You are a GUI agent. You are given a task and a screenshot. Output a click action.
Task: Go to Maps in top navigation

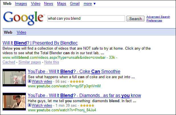(62, 4)
